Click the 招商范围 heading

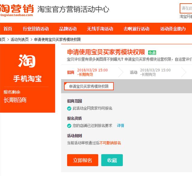(74, 101)
